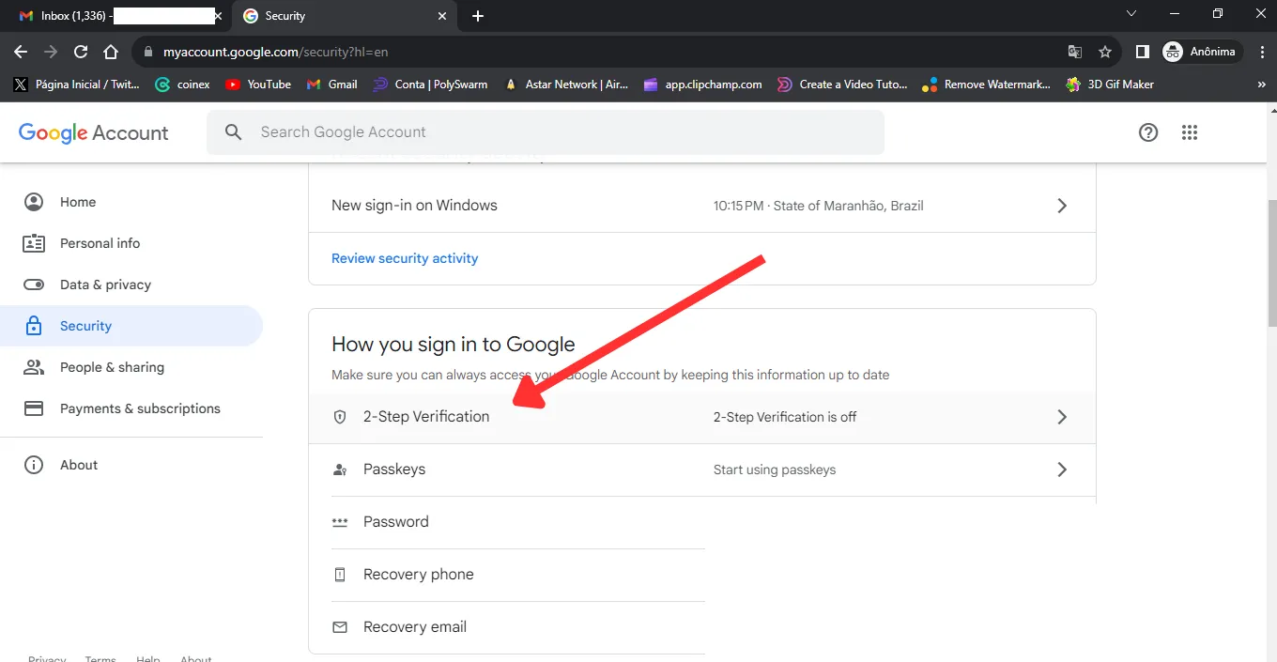Open the Astar Network bookmark

pos(566,84)
